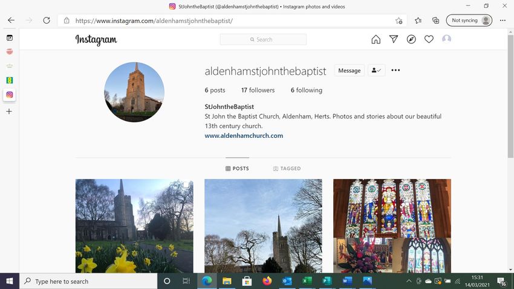Click the Windows taskbar search box
This screenshot has width=514, height=289.
click(x=88, y=281)
